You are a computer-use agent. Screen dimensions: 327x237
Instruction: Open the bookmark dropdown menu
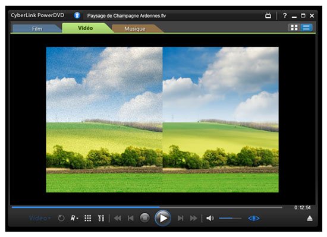pyautogui.click(x=74, y=218)
